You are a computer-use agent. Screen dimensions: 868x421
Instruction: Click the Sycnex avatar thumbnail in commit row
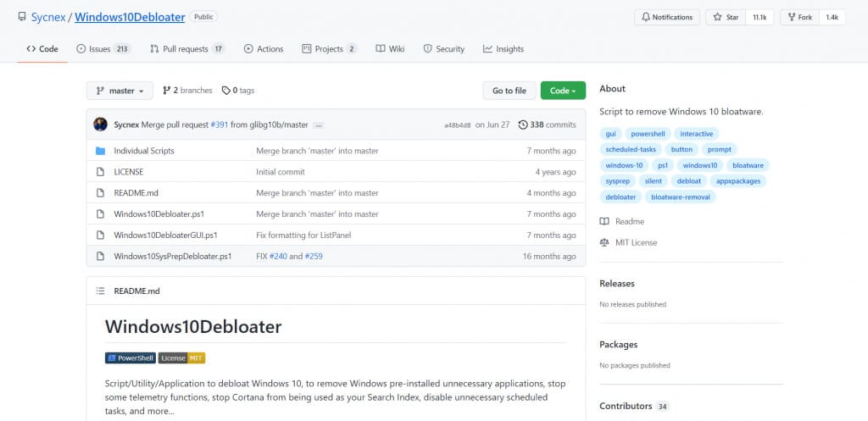click(100, 125)
